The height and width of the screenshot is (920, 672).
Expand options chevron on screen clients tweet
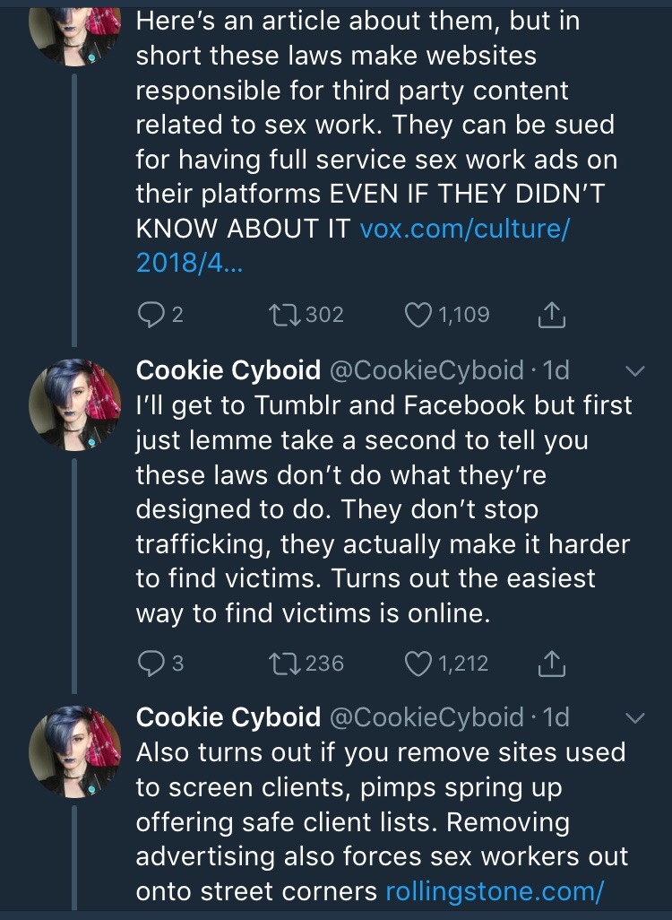[x=634, y=719]
